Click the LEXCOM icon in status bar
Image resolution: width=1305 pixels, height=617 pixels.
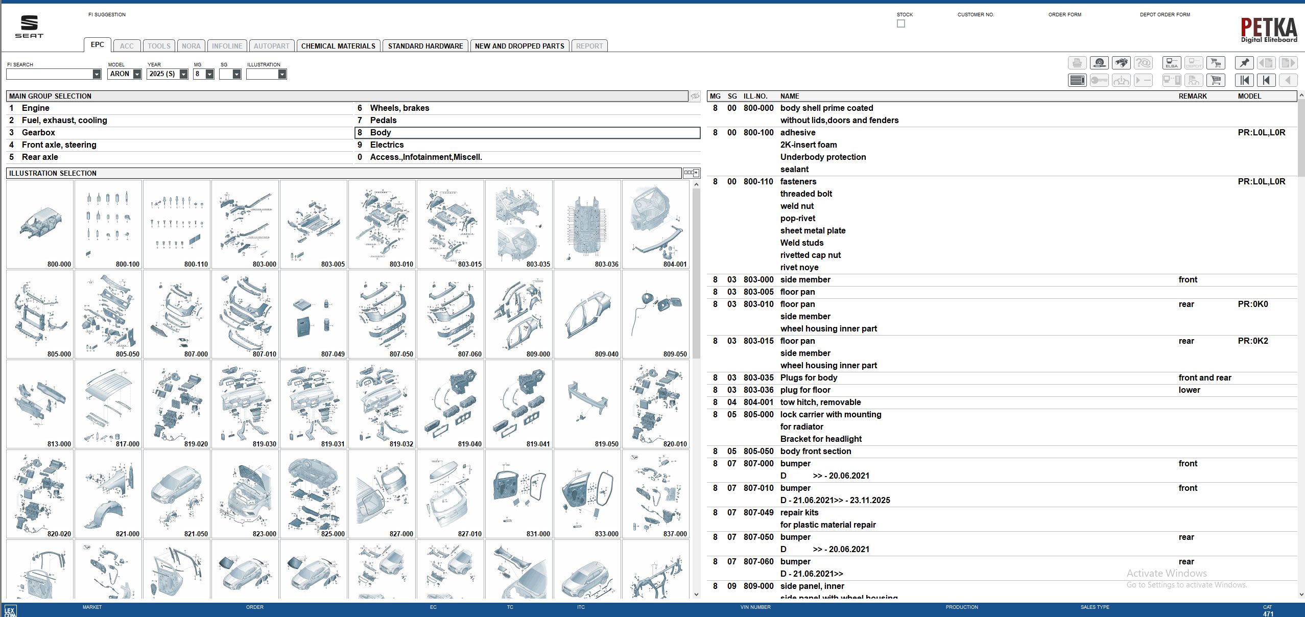pos(10,611)
